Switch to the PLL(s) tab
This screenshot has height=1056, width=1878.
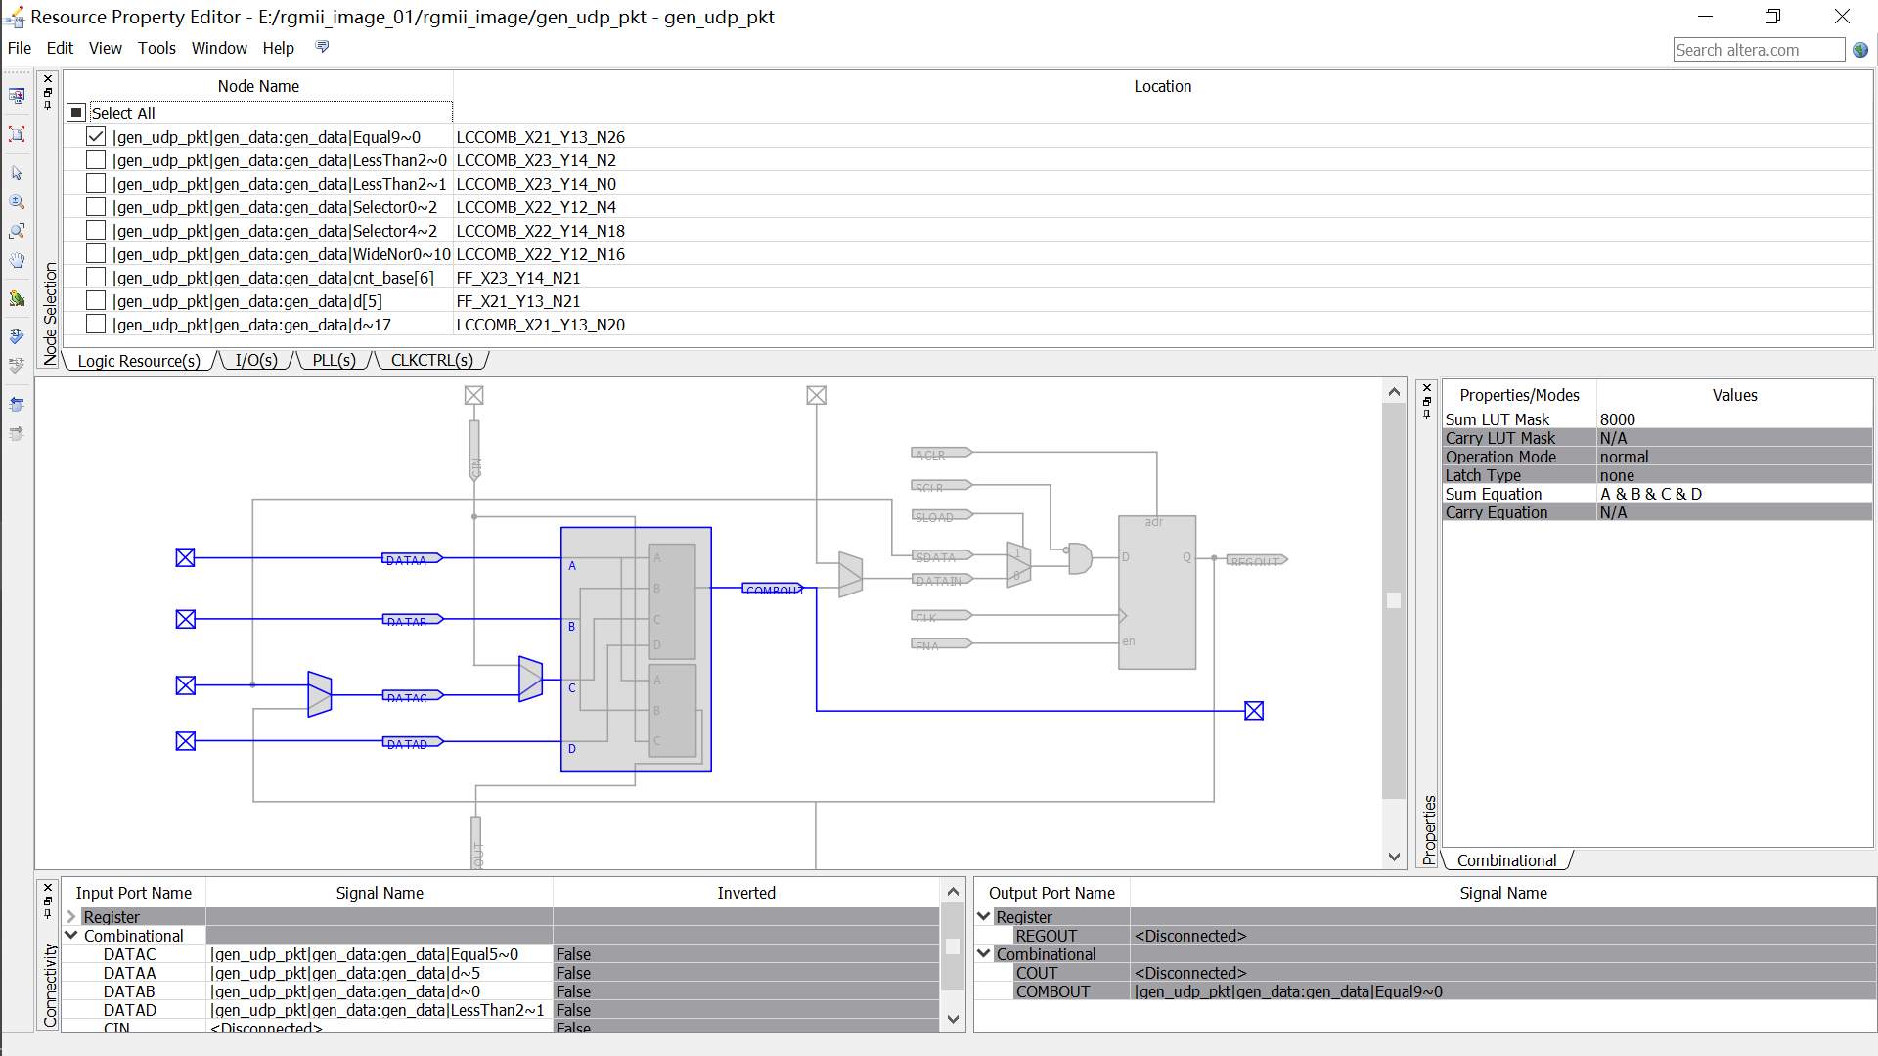tap(334, 361)
